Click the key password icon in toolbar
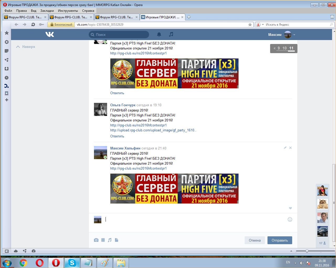Viewport: 336px width, 268px height. [41, 24]
